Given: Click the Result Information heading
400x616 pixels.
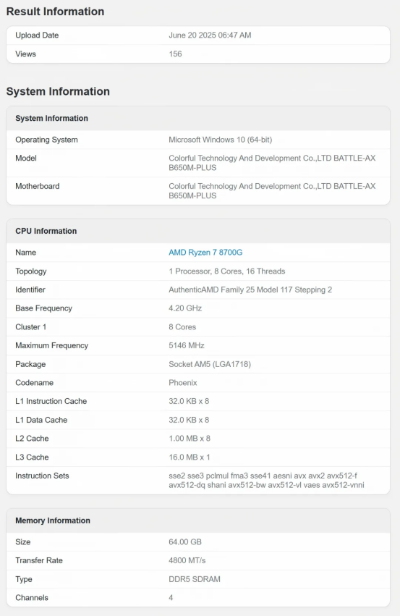Looking at the screenshot, I should pyautogui.click(x=56, y=12).
